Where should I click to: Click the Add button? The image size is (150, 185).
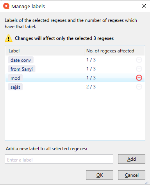point(132,159)
